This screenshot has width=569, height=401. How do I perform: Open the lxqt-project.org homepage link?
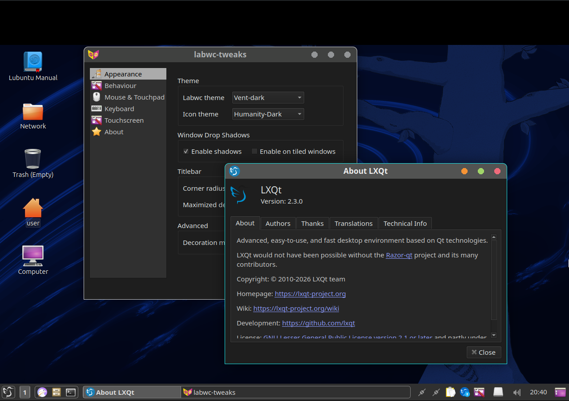[x=310, y=293]
